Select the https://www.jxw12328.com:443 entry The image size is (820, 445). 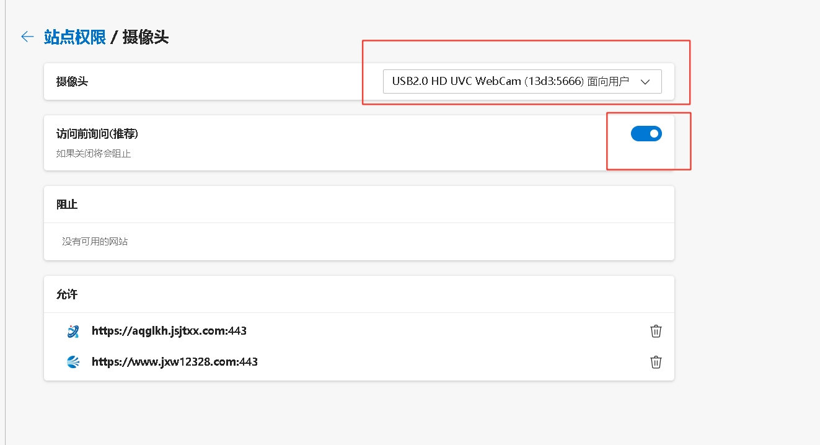(x=175, y=362)
